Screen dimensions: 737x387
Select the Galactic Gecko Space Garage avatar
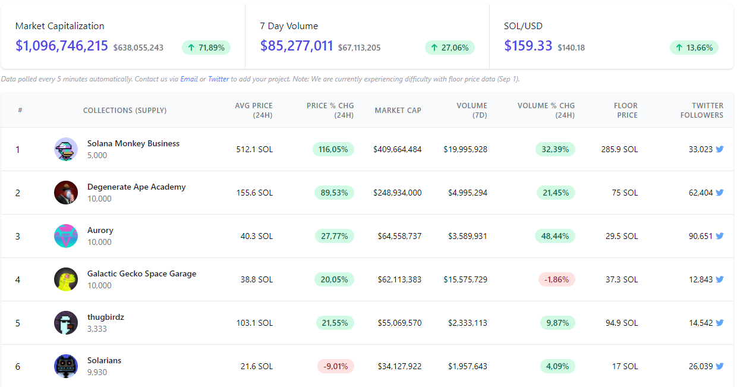(x=66, y=279)
